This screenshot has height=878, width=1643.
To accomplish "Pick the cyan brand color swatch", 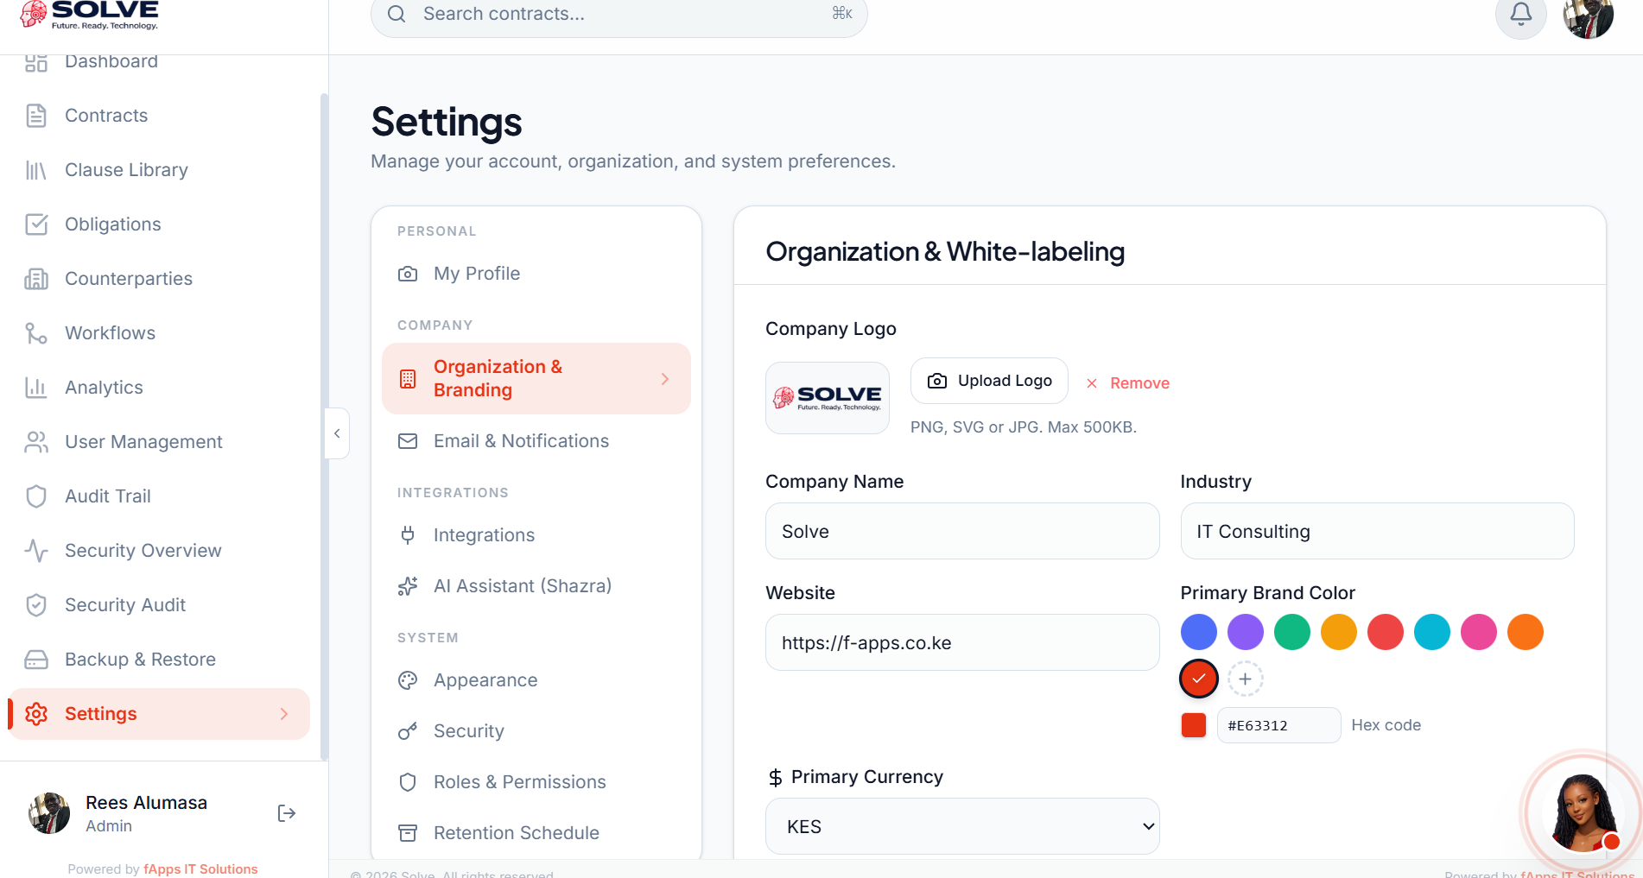I will (x=1431, y=632).
